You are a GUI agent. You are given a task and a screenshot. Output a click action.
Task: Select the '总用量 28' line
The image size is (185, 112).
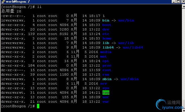[11, 11]
